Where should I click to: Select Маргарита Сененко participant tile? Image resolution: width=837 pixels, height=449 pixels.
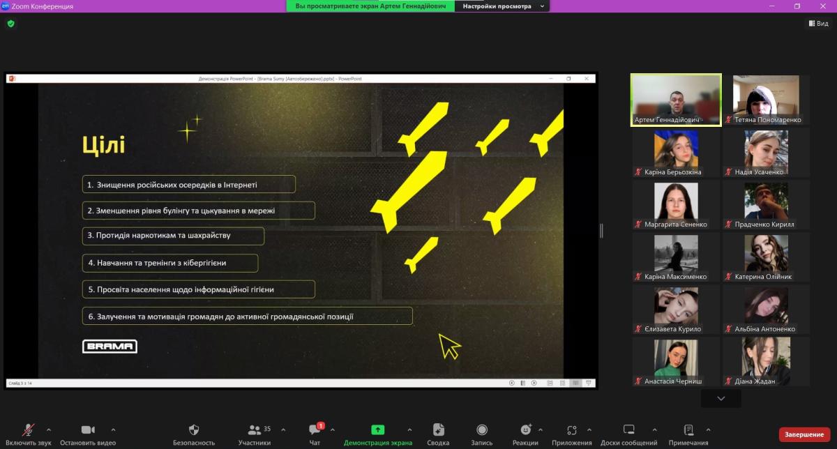tap(677, 205)
